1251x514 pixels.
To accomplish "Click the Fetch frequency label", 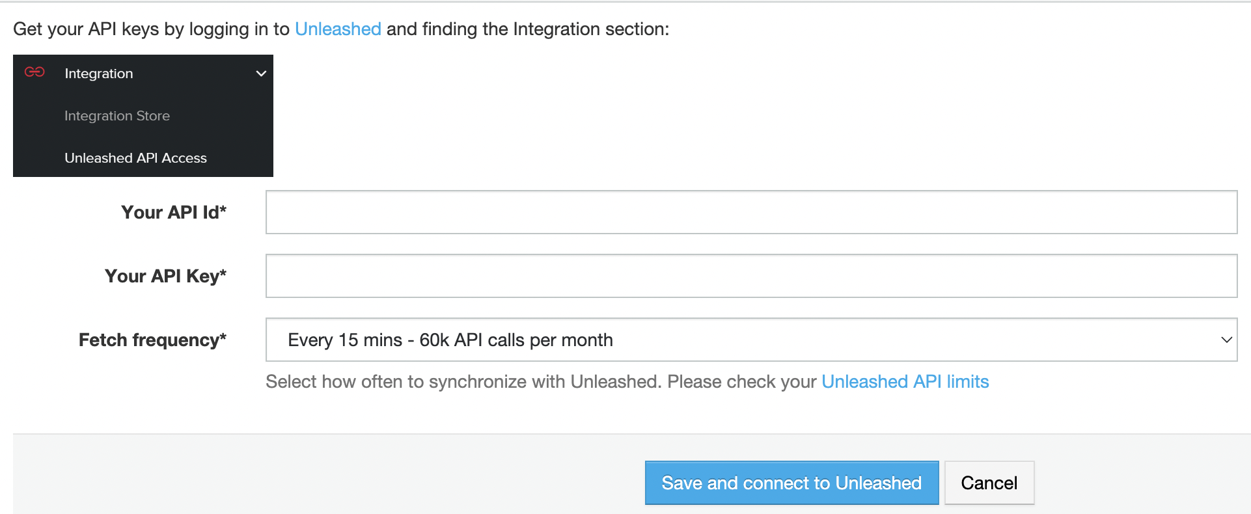I will tap(152, 340).
